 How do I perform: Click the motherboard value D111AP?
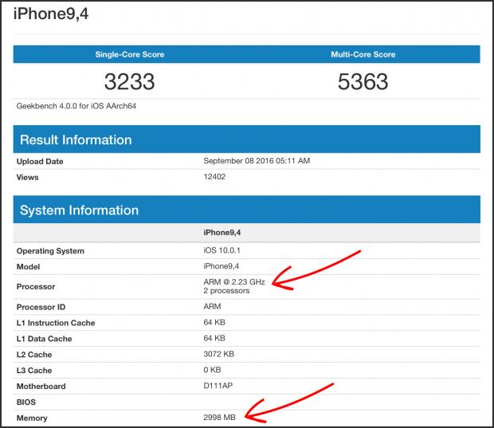coord(219,387)
